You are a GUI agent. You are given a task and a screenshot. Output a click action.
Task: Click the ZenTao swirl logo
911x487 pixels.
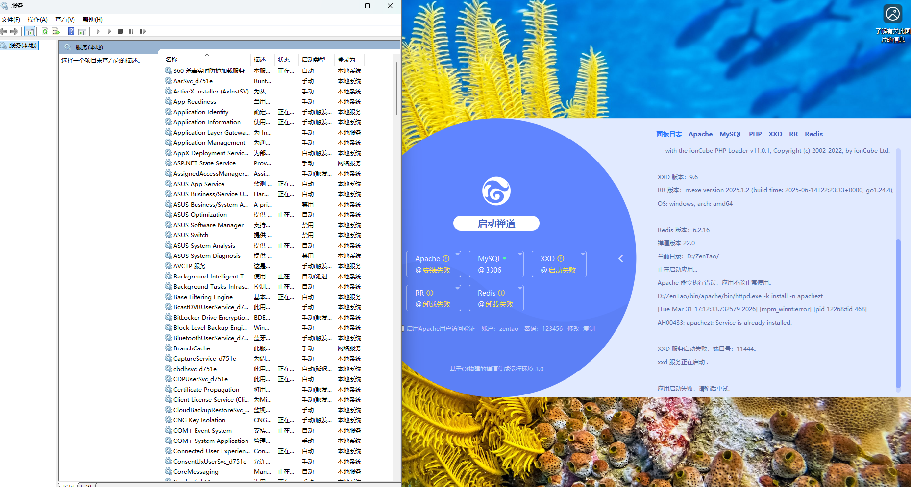point(496,191)
